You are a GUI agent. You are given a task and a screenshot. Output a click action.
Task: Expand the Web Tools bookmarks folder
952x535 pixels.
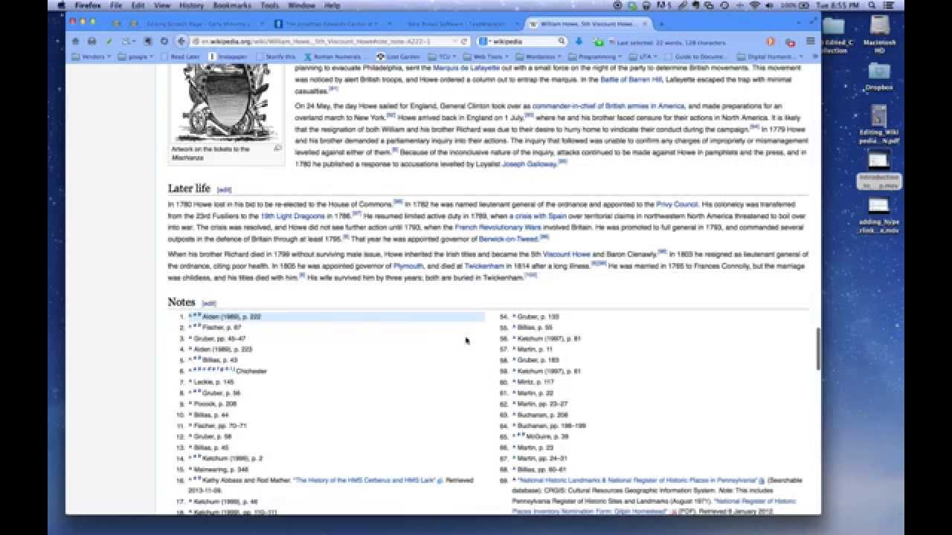pyautogui.click(x=487, y=56)
